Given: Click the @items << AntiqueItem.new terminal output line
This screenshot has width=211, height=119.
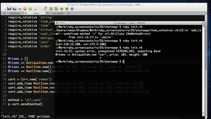Looking at the screenshot, I should (x=101, y=55).
